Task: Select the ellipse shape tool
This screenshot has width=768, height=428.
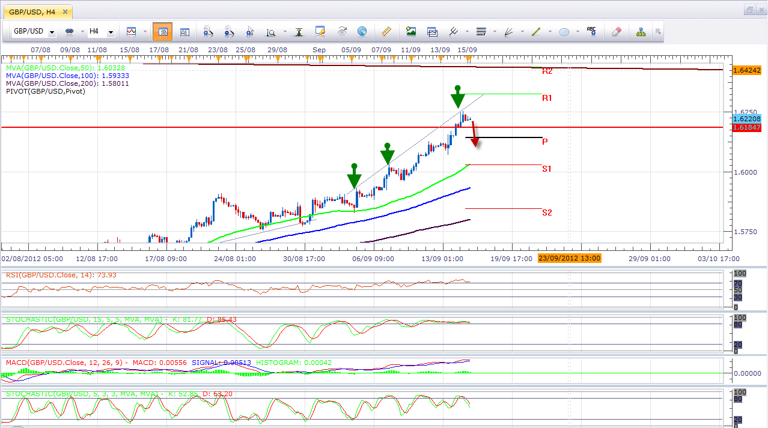Action: coord(564,31)
